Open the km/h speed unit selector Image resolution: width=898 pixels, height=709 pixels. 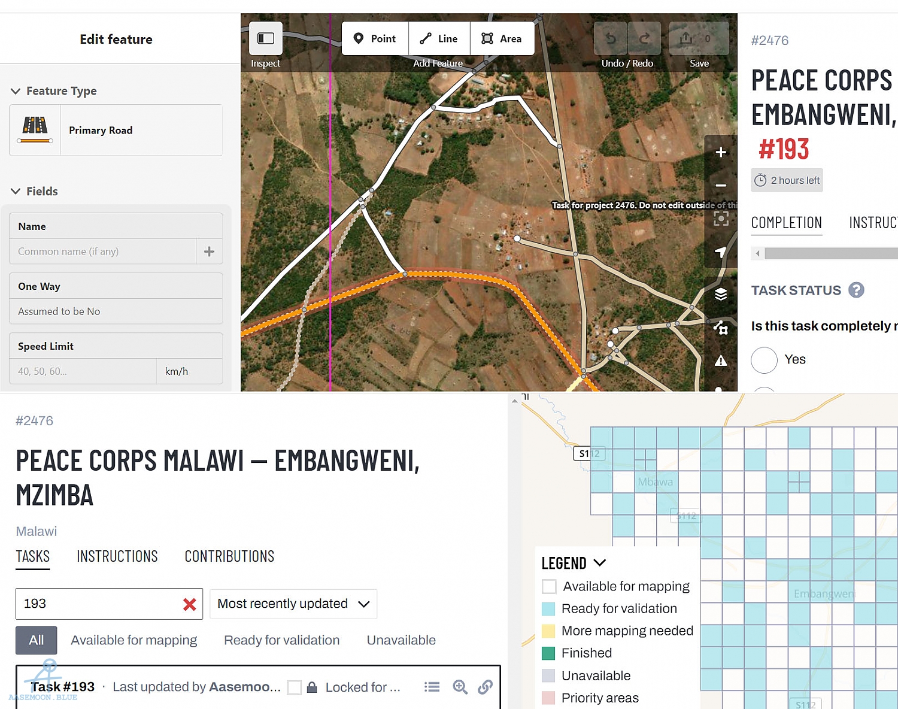click(x=189, y=371)
